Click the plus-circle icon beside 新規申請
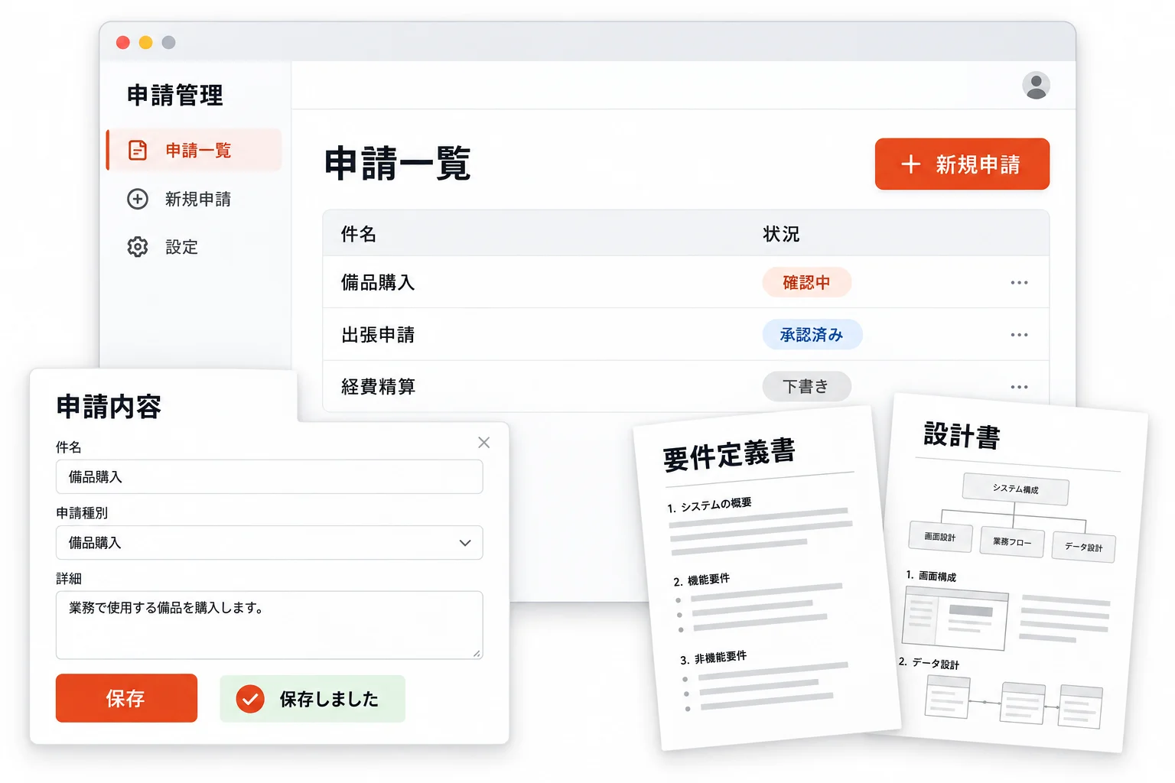 138,199
